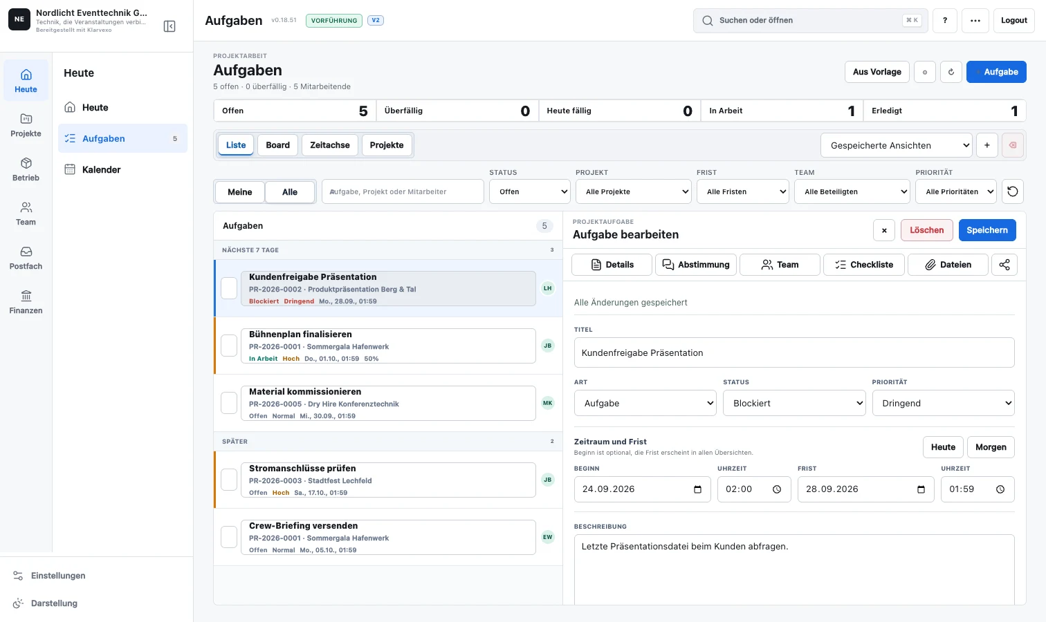This screenshot has height=622, width=1046.
Task: Open the Heute section in the rail
Action: click(26, 81)
